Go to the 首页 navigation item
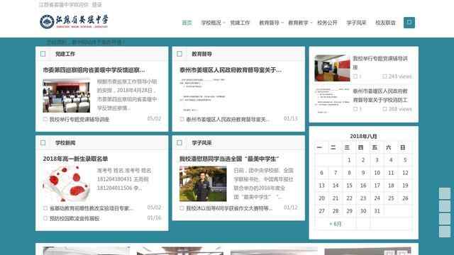The width and height of the screenshot is (454, 255). [187, 23]
